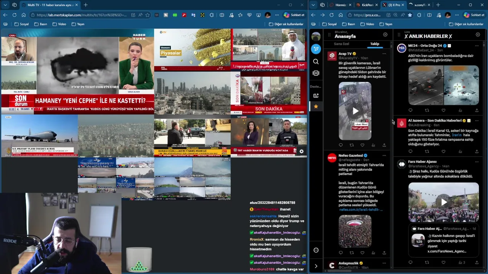
Task: Open the more menu on Fars Haber Ajansı post
Action: click(x=477, y=162)
